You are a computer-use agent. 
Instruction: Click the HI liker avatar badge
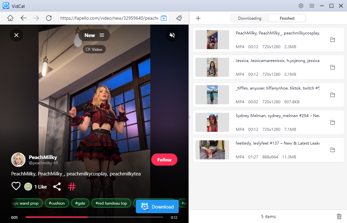[28, 187]
